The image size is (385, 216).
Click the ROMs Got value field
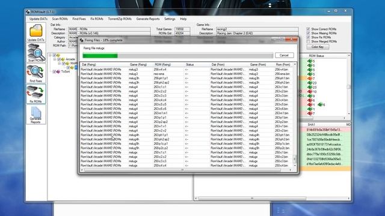[x=182, y=34]
